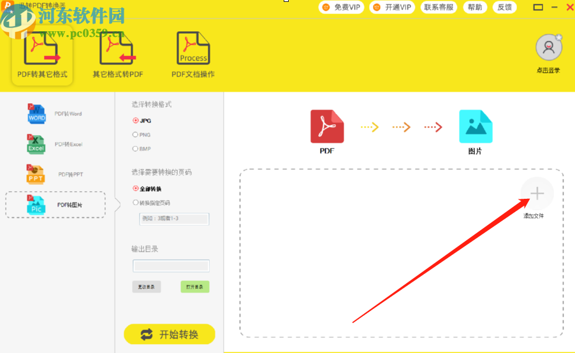The width and height of the screenshot is (575, 353).
Task: Click the 输出目录 path field
Action: coord(171,266)
